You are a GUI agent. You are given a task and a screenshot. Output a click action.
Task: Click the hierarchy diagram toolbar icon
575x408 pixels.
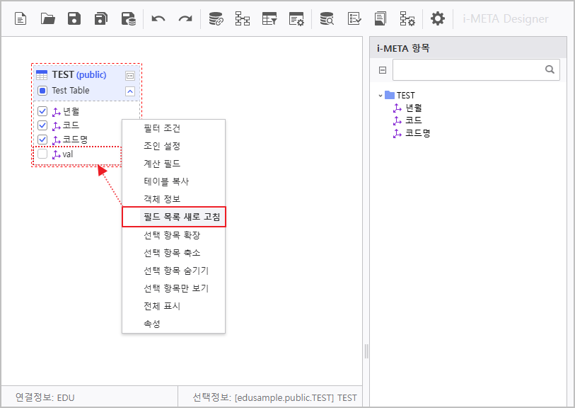(x=243, y=18)
